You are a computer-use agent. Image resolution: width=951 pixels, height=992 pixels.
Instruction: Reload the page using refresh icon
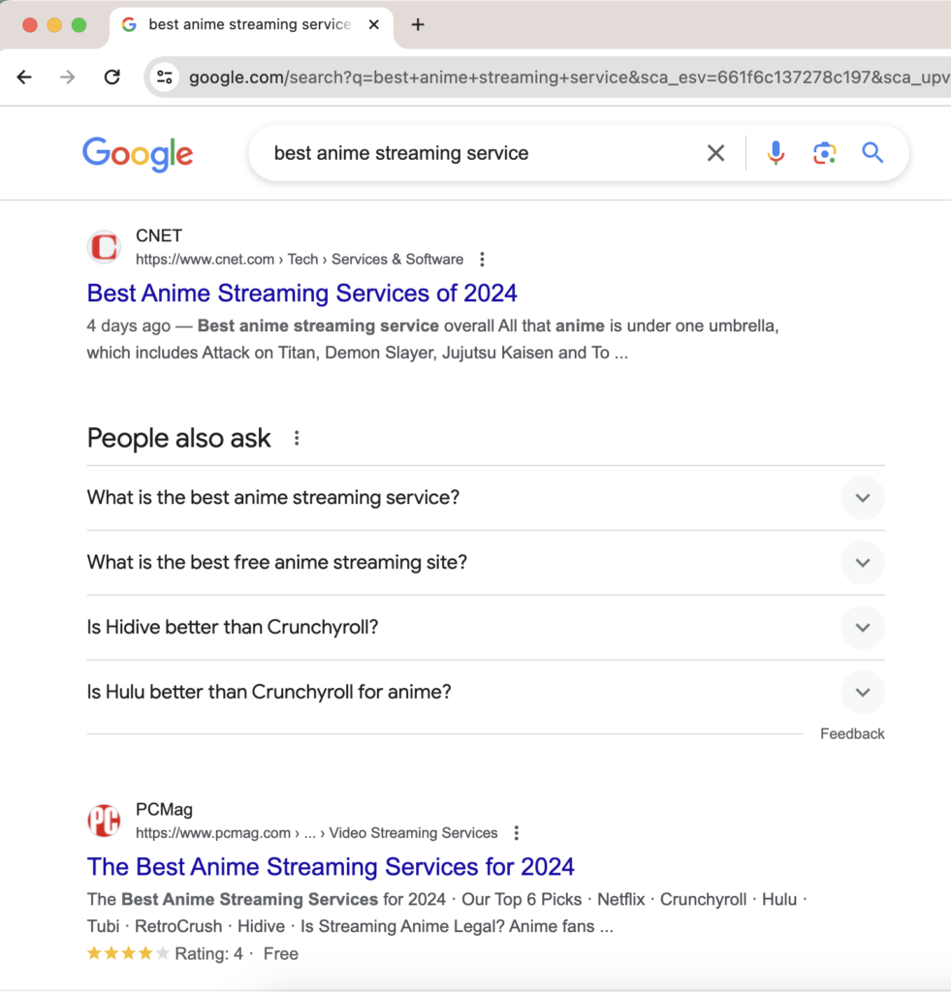click(111, 77)
